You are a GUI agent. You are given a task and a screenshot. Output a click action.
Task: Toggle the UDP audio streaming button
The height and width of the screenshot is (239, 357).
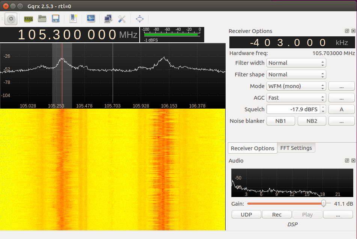[x=246, y=215]
